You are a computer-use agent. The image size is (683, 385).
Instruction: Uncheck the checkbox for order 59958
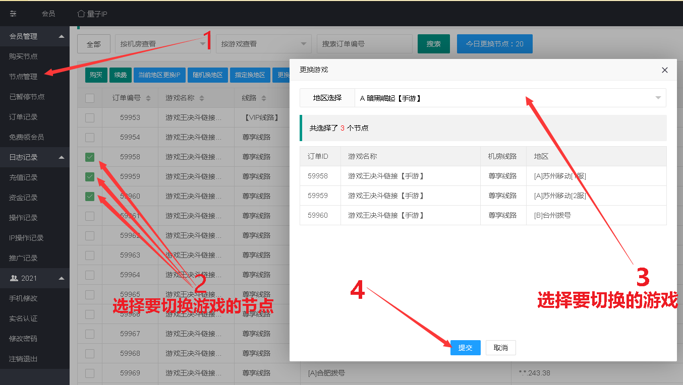click(90, 157)
